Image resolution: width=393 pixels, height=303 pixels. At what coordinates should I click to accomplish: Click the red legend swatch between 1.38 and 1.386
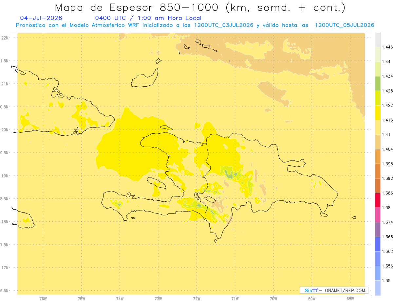[x=378, y=200]
